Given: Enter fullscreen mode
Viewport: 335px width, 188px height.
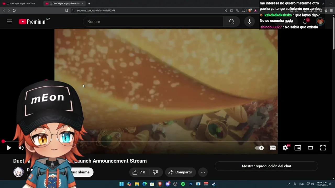Looking at the screenshot, I should tap(323, 148).
